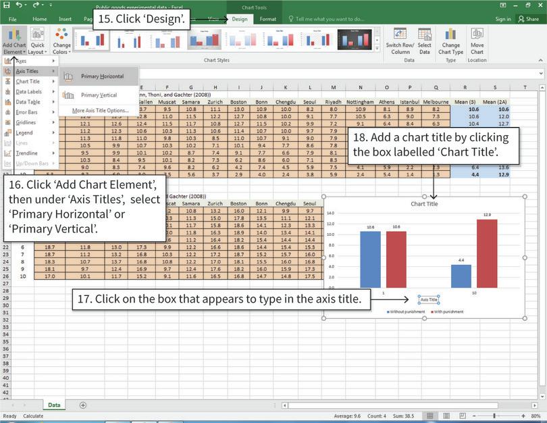Select Normal view in status bar
547x423 pixels.
click(430, 416)
